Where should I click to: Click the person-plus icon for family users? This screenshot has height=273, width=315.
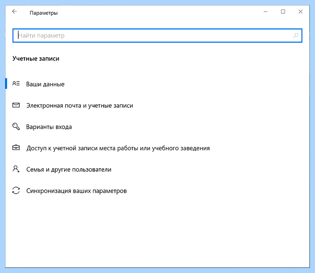tap(16, 169)
